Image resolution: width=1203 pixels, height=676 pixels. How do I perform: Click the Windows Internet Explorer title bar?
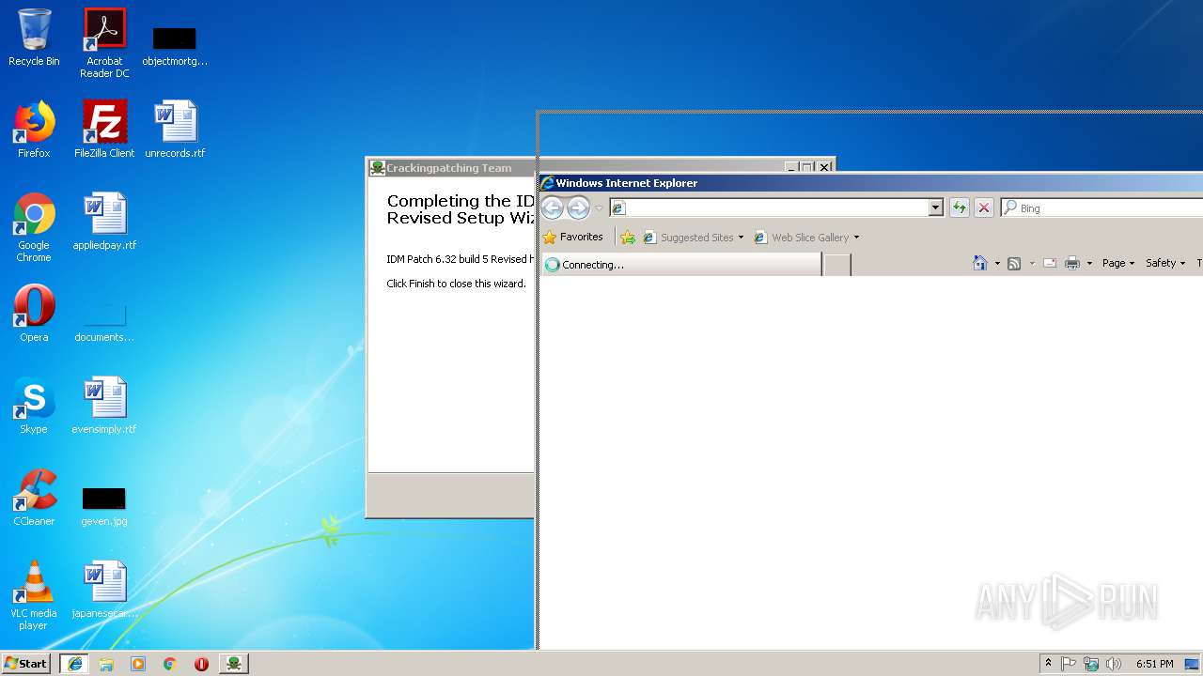tap(871, 183)
